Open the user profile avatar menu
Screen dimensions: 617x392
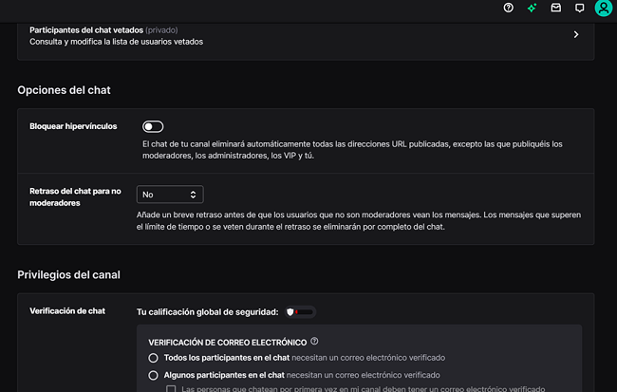click(603, 8)
